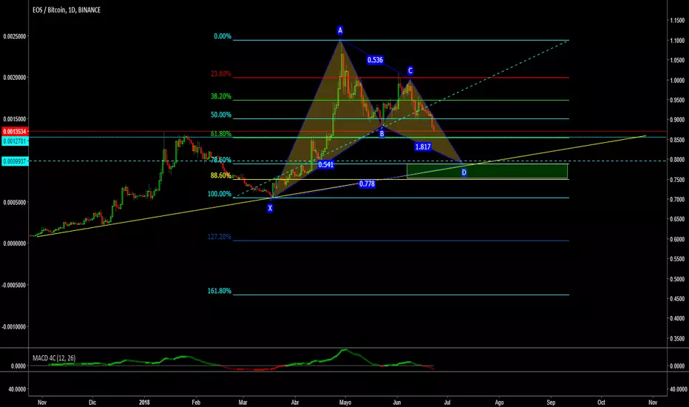
Task: Click the 127.20% Fibonacci level label
Action: pyautogui.click(x=220, y=237)
